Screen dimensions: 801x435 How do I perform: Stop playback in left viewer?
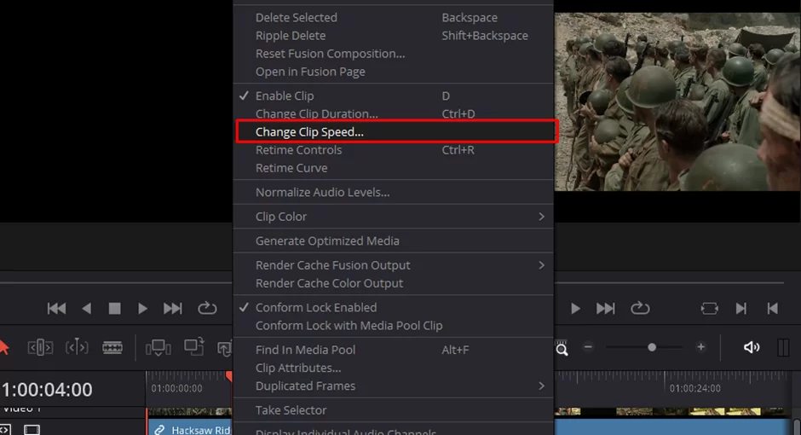114,308
